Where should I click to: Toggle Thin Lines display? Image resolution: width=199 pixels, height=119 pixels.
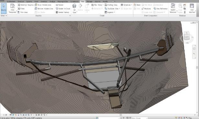23,12
